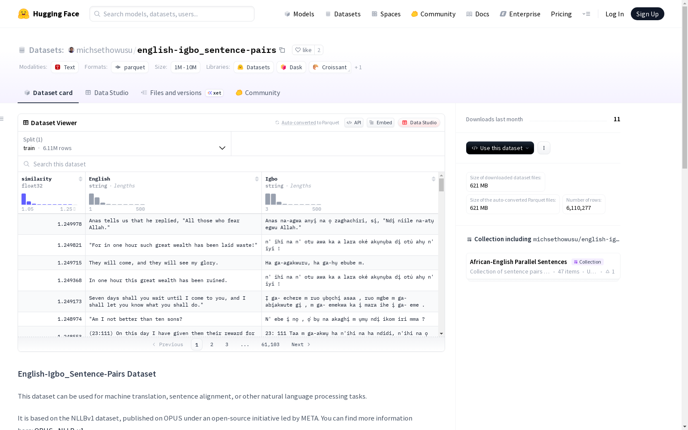This screenshot has width=688, height=430.
Task: Open michsethowusu profile link
Action: pos(104,50)
